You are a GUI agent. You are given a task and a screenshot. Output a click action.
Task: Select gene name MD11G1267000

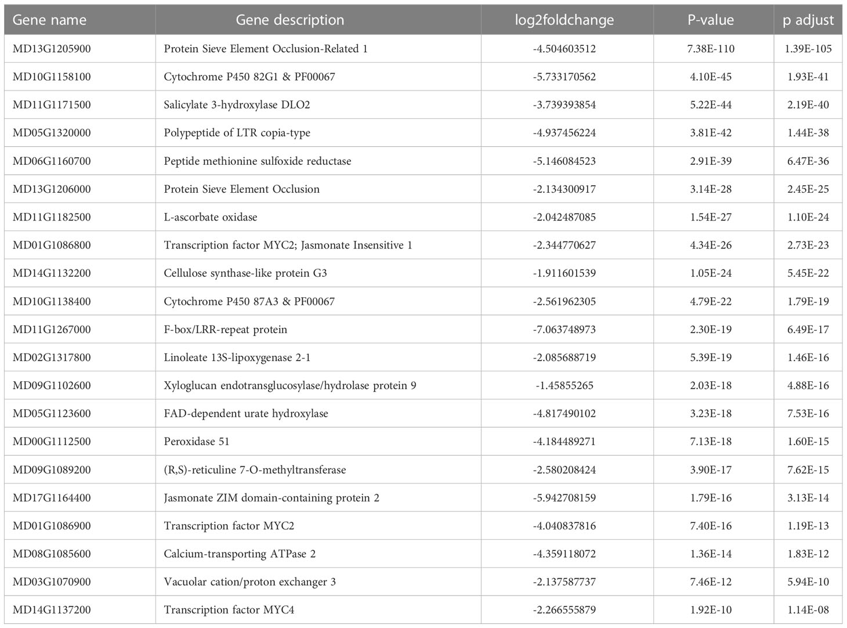pos(52,330)
